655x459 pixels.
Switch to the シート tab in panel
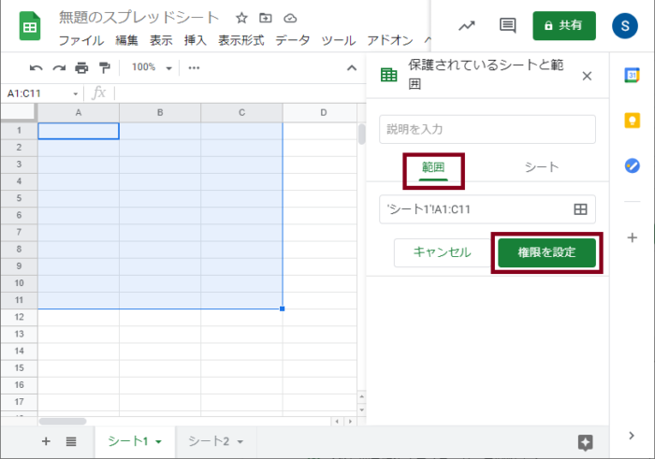(x=541, y=167)
